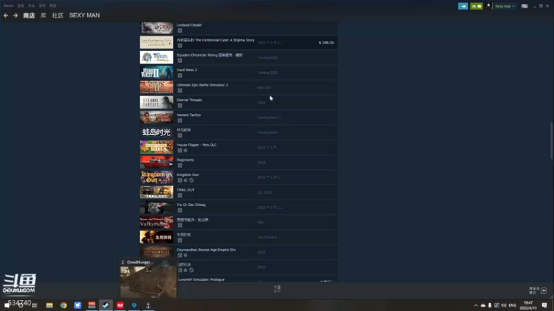Select Gunsmith Simulator: Prologue title
Image resolution: width=554 pixels, height=311 pixels.
click(201, 280)
